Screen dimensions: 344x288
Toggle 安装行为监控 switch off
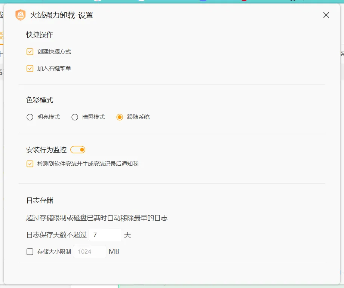tap(78, 150)
